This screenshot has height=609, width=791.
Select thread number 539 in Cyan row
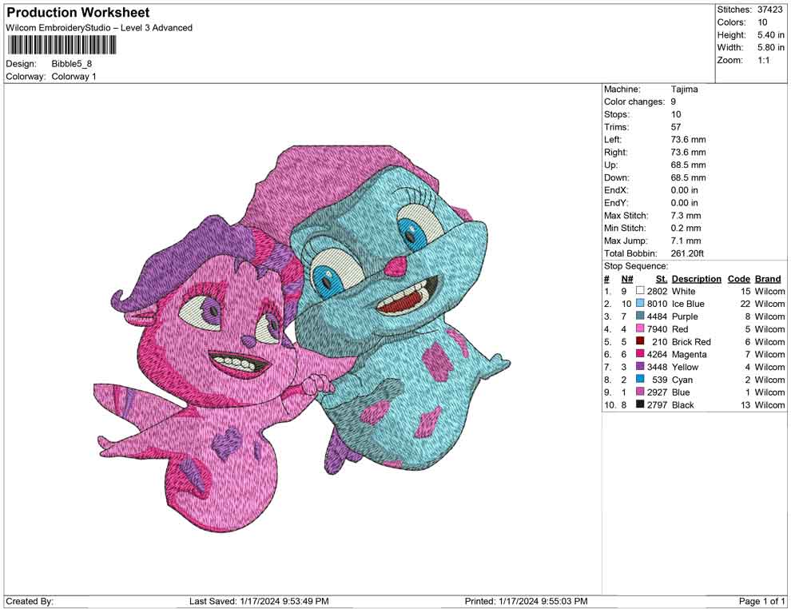659,380
